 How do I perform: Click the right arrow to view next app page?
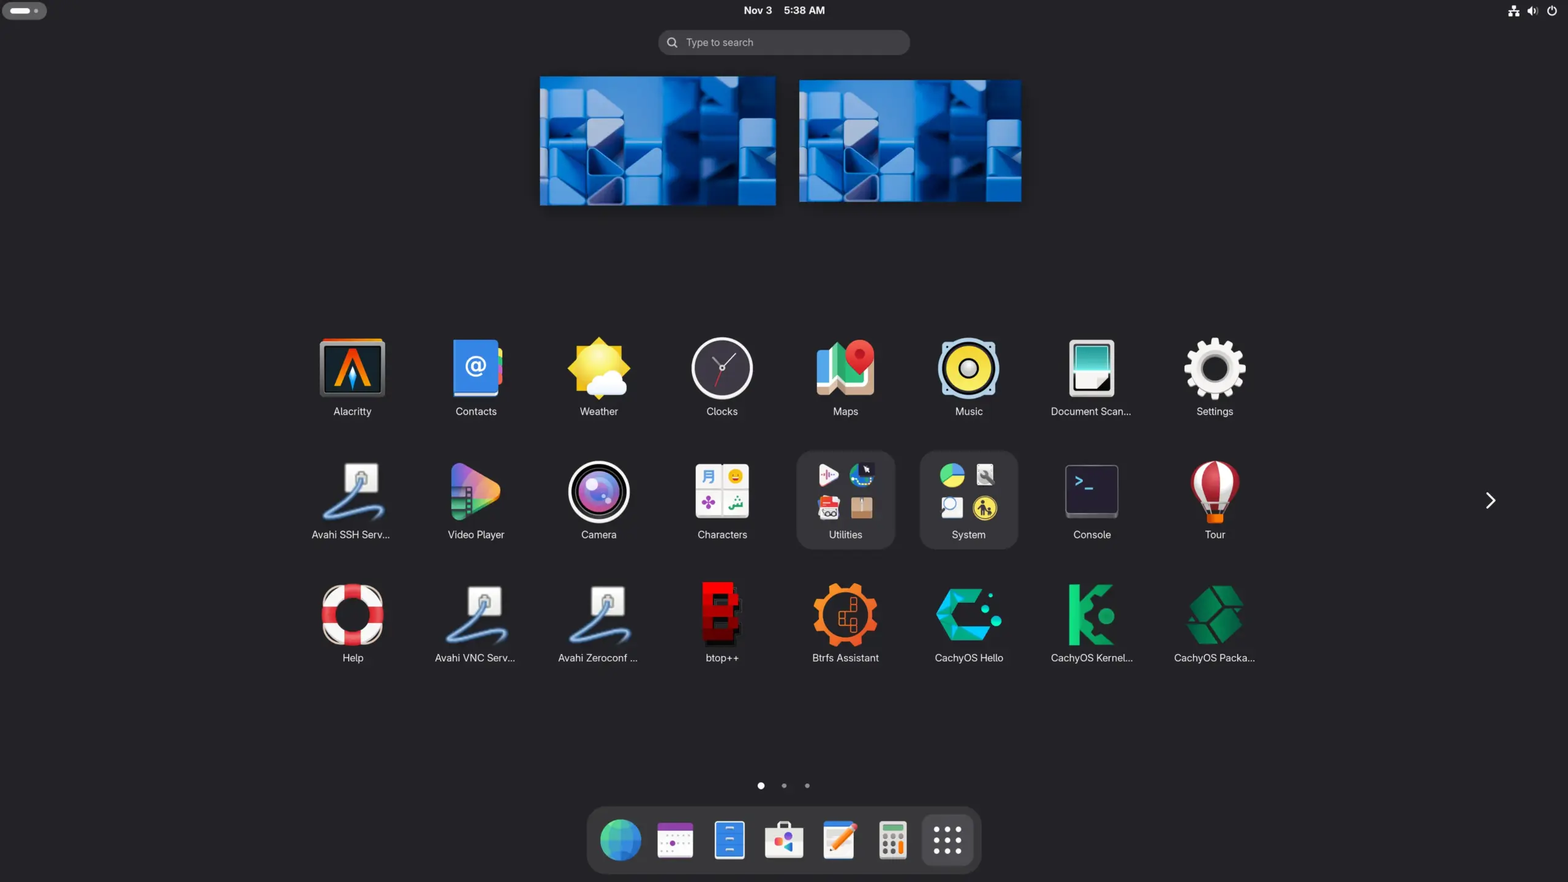tap(1491, 500)
